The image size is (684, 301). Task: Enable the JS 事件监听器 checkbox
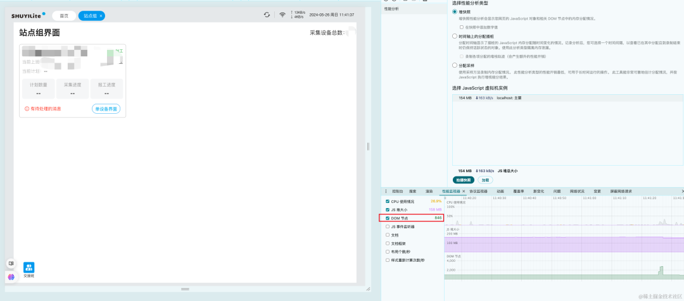(388, 226)
